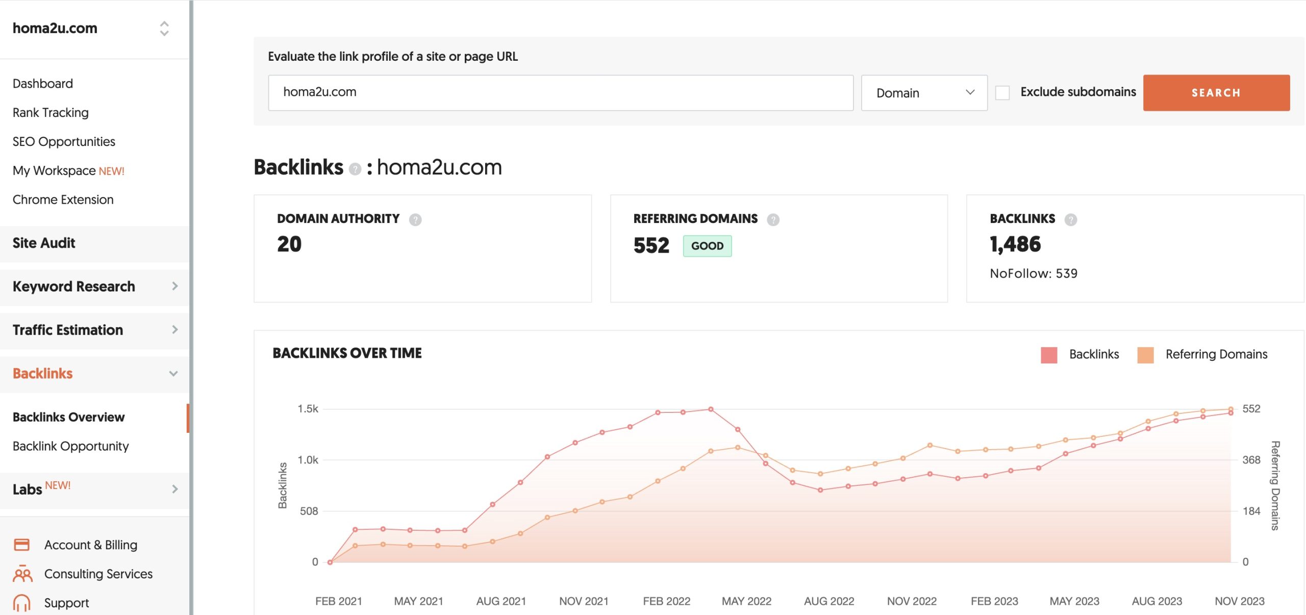Screen dimensions: 1306x615
Task: Click the homa2u.com project switcher arrows
Action: [x=164, y=29]
